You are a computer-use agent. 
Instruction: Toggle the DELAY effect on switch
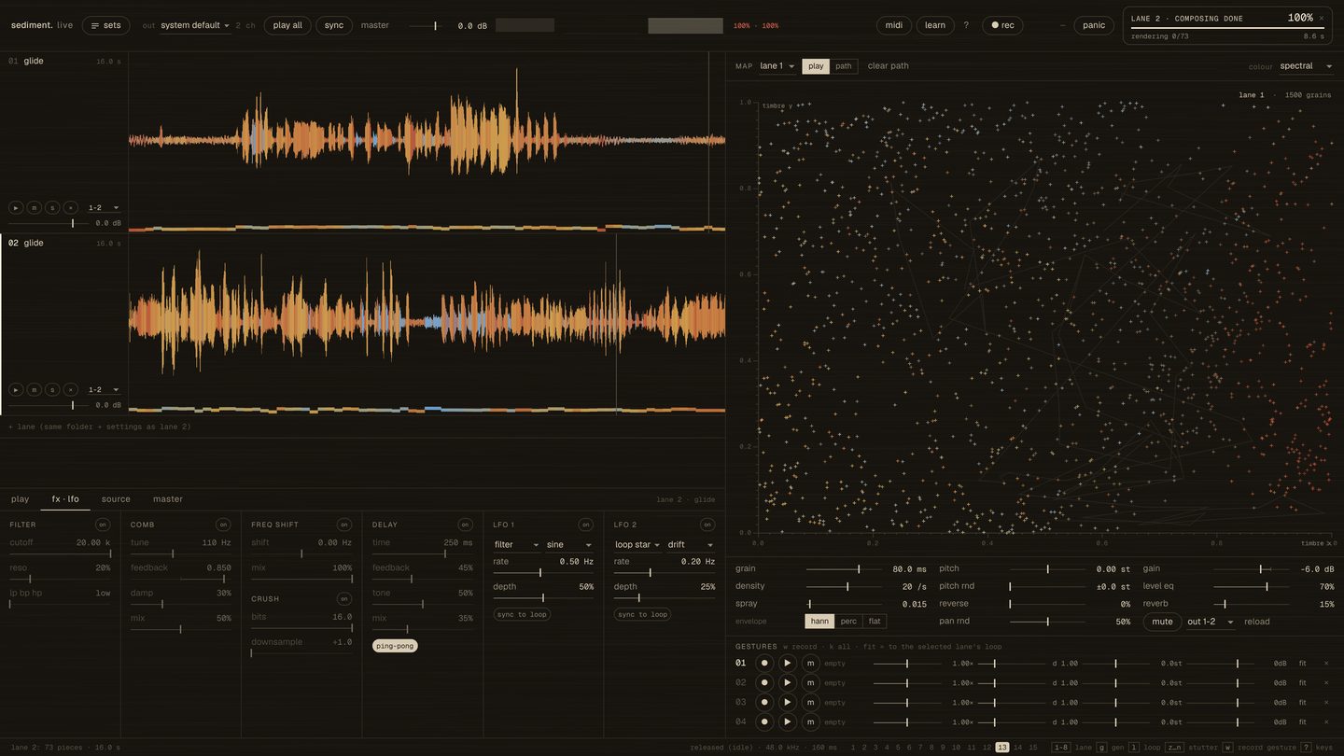[465, 525]
